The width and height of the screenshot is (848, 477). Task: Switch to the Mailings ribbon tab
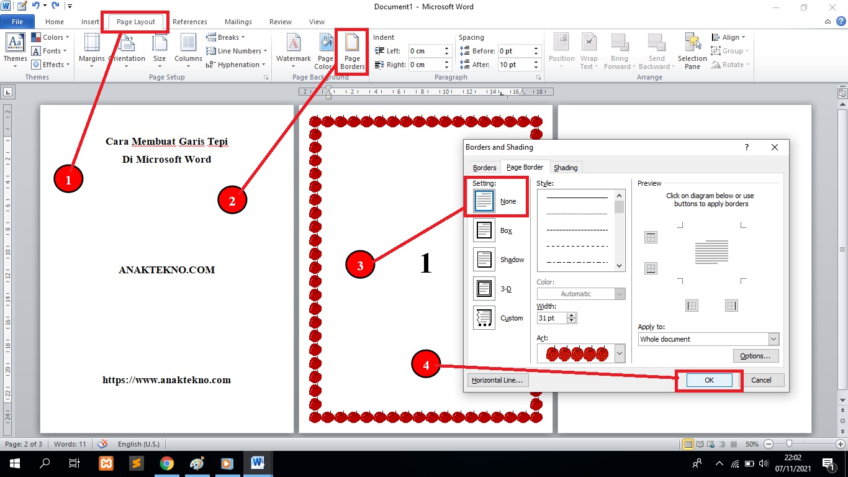click(238, 22)
